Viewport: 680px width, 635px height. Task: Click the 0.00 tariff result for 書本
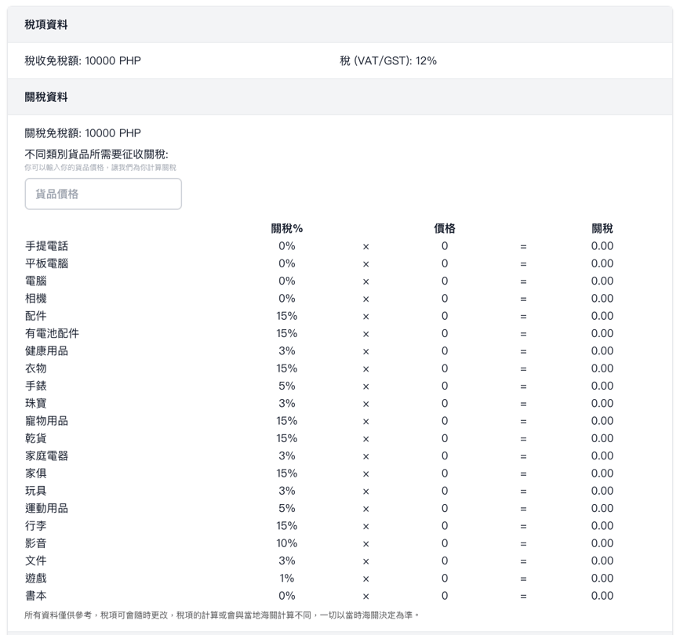point(602,596)
